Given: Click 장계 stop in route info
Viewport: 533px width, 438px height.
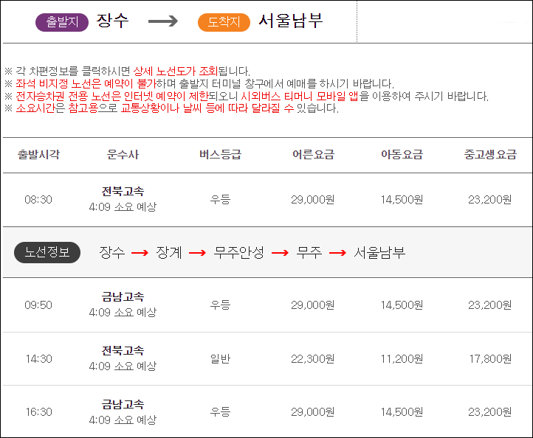Looking at the screenshot, I should coord(169,253).
